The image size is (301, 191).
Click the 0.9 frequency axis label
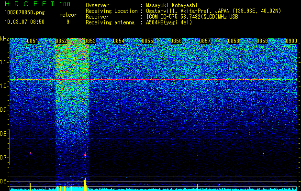[x=4, y=110]
